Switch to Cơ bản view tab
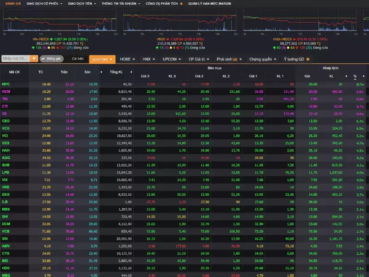This screenshot has width=369, height=277. (77, 59)
